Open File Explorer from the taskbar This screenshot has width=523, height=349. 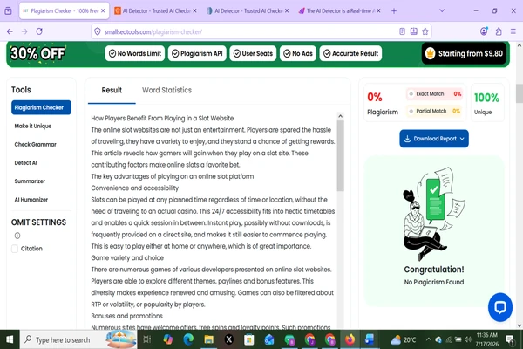(209, 339)
